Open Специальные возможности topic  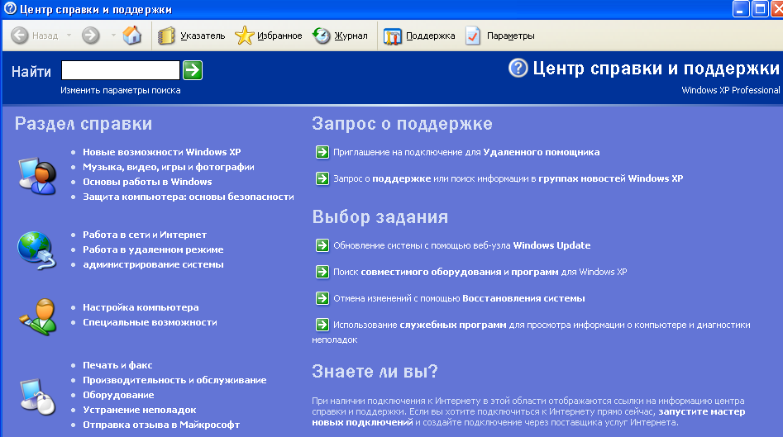point(150,323)
